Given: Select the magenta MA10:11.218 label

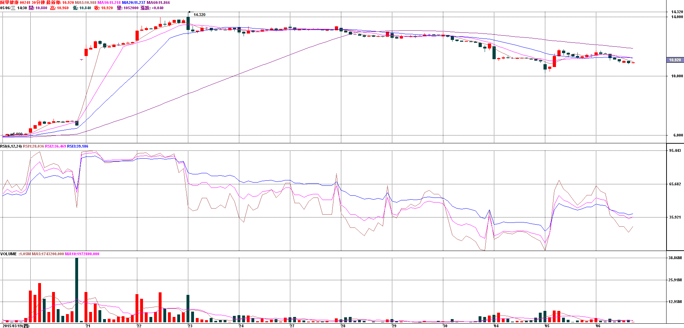Looking at the screenshot, I should [109, 2].
